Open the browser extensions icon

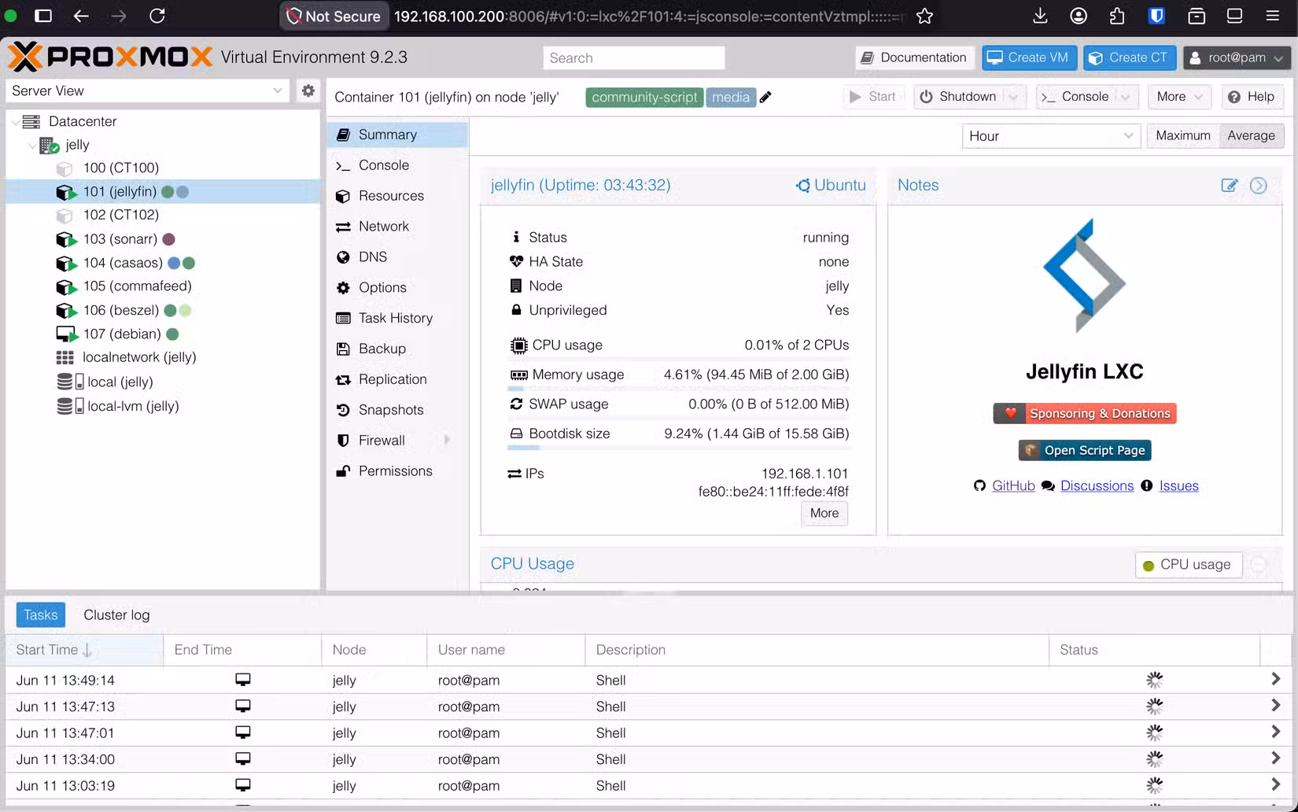coord(1117,16)
